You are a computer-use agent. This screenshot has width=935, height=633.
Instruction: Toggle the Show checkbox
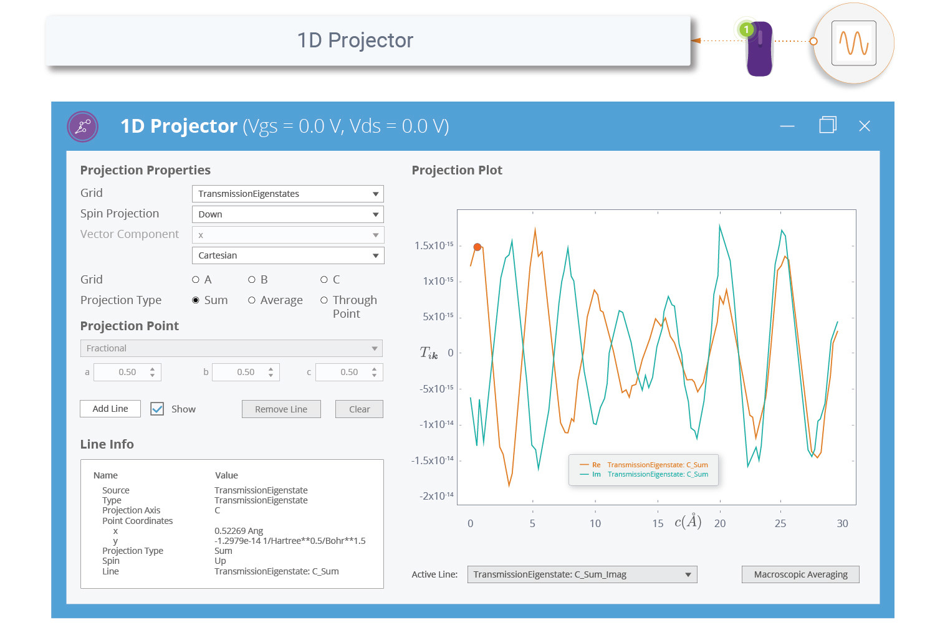(157, 409)
